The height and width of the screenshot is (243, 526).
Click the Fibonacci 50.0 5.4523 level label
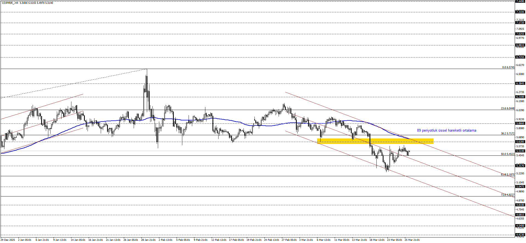(x=507, y=154)
